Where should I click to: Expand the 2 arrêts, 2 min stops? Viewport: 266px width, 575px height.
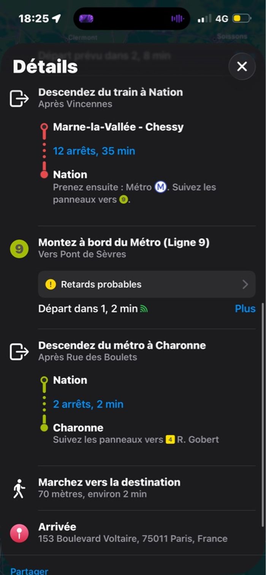[88, 404]
